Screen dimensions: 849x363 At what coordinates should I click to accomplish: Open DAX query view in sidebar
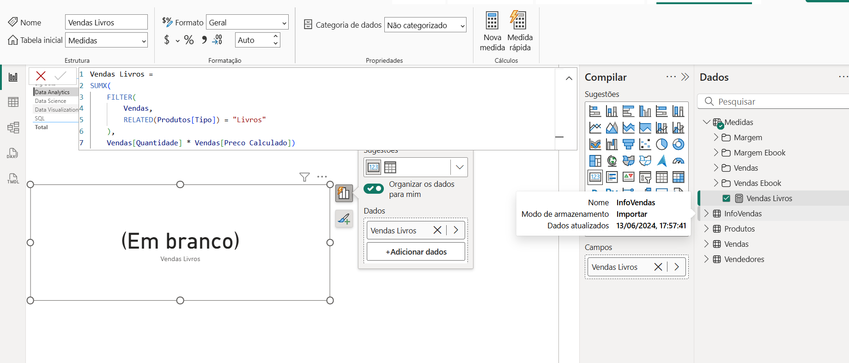[x=13, y=153]
